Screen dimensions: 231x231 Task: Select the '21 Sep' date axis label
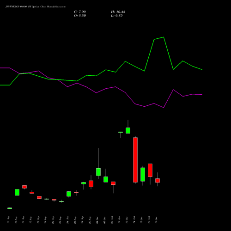click(45, 220)
